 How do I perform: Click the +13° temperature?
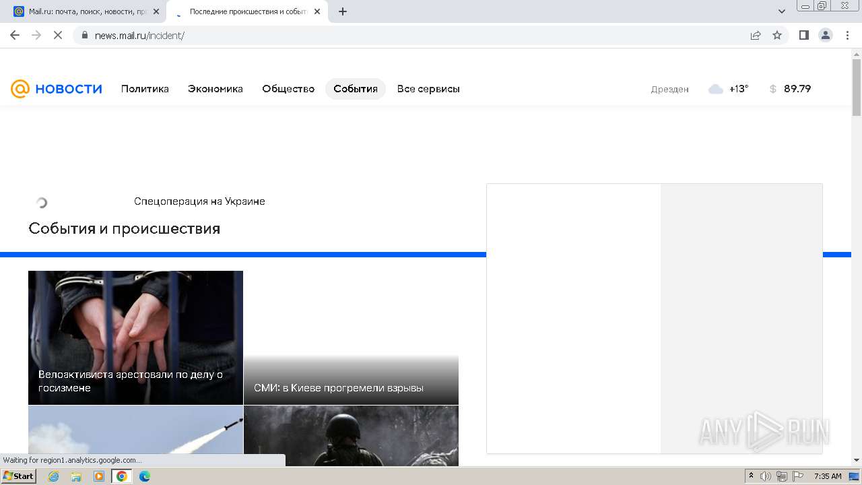(x=739, y=89)
